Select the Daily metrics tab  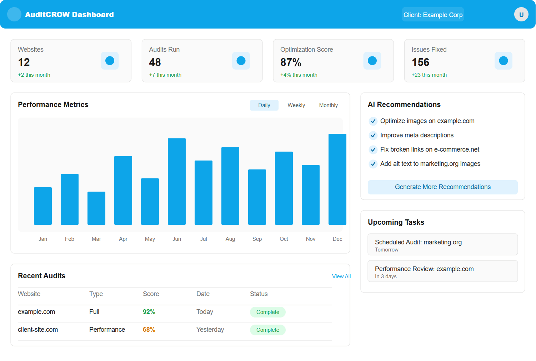(264, 105)
